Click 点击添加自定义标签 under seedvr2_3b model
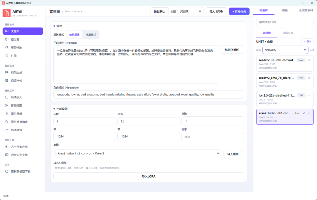317x200 pixels. pos(268,68)
